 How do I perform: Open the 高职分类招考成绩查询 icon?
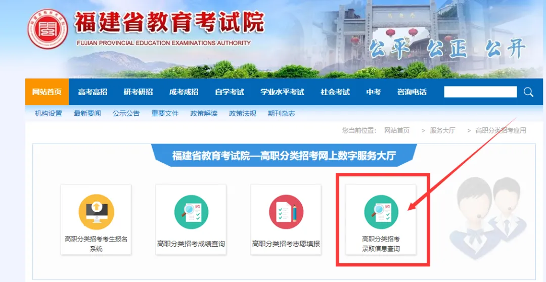point(191,212)
